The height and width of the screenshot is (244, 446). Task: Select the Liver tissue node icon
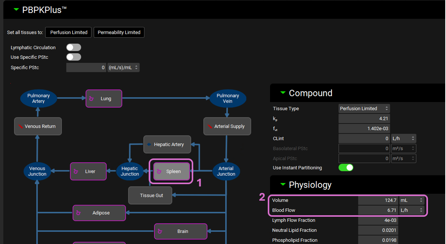[x=76, y=171]
